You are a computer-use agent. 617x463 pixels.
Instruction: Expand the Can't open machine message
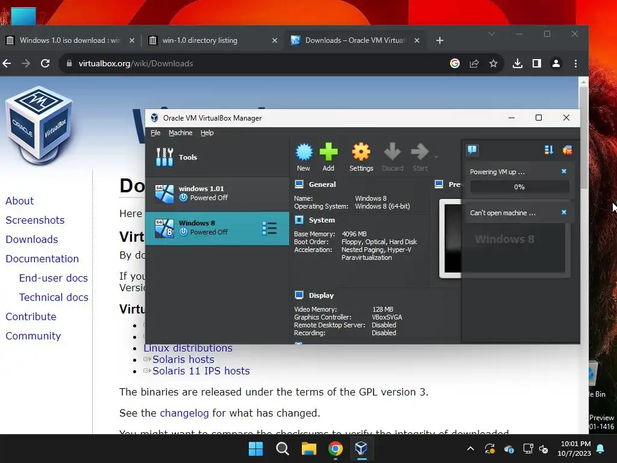tap(503, 213)
